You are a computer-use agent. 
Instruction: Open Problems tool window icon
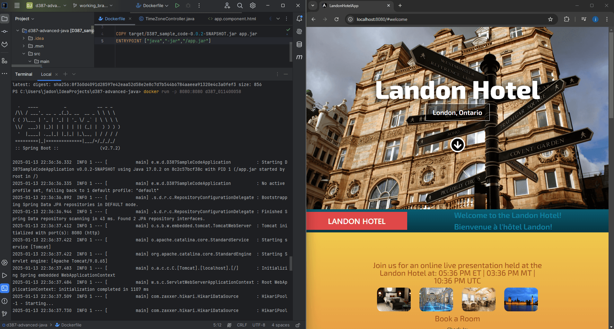pyautogui.click(x=4, y=301)
